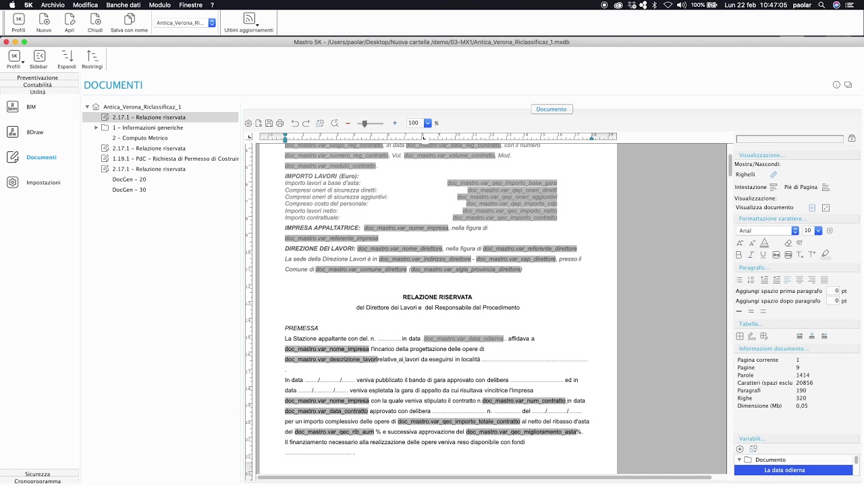Screen dimensions: 864x486
Task: Click the minus zoom out button
Action: click(348, 124)
